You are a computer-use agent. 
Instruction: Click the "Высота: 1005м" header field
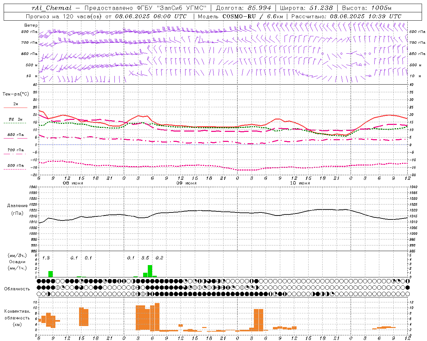[367, 8]
